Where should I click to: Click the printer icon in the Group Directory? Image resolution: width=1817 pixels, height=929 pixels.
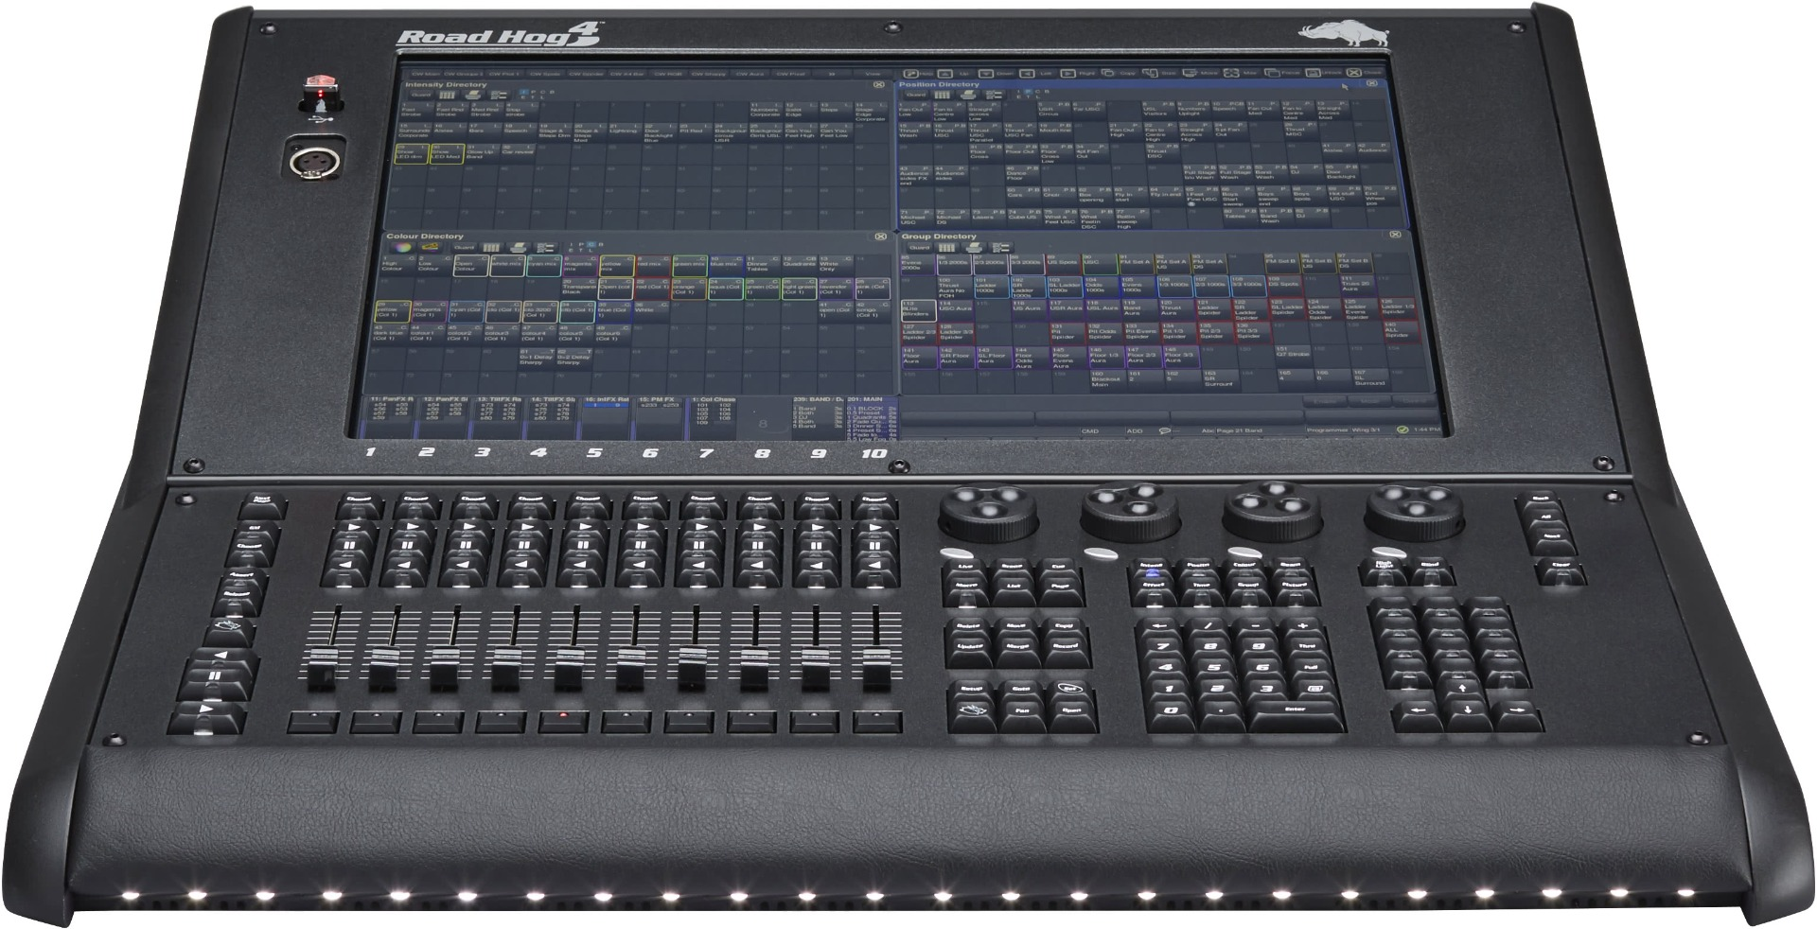click(x=973, y=248)
